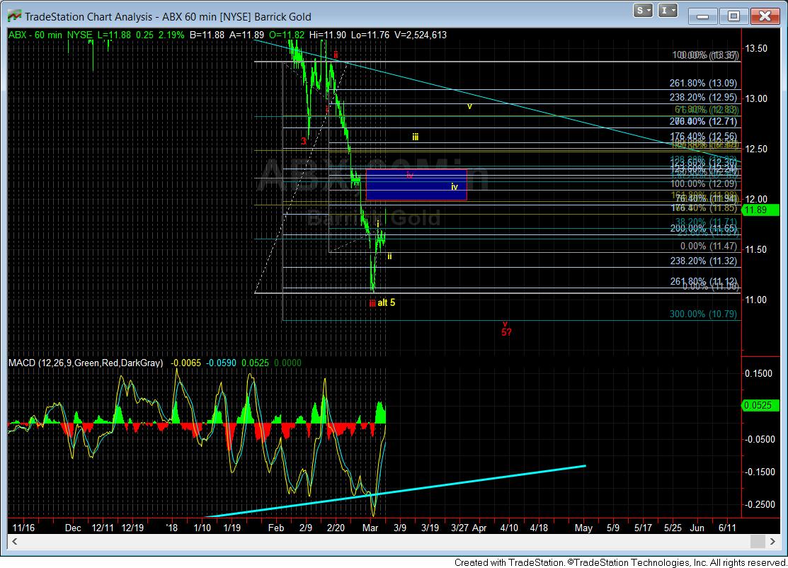Viewport: 788px width, 568px height.
Task: Click the '6/11' date axis label
Action: click(x=727, y=528)
